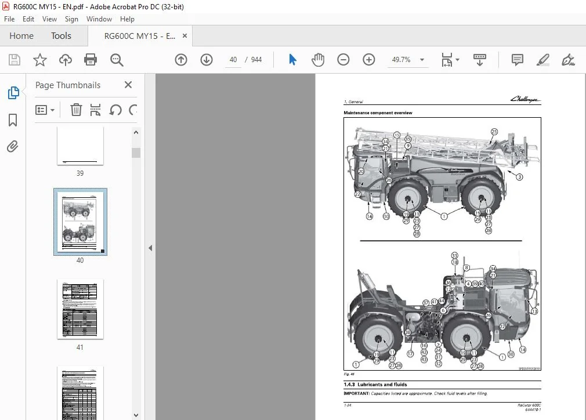Rotate page counterclockwise
The height and width of the screenshot is (420, 586).
click(115, 110)
